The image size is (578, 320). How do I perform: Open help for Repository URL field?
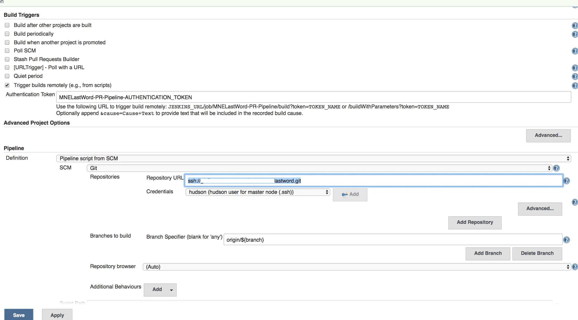567,181
